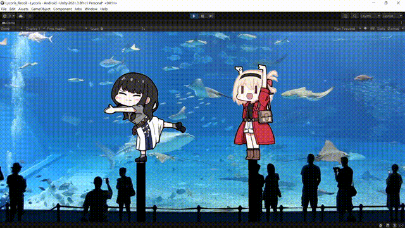405x228 pixels.
Task: Click the Scale slider handle
Action: point(102,28)
